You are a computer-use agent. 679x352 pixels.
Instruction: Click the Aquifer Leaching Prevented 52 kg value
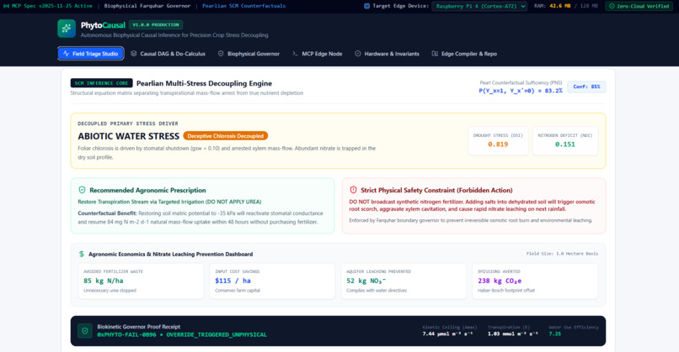[366, 281]
